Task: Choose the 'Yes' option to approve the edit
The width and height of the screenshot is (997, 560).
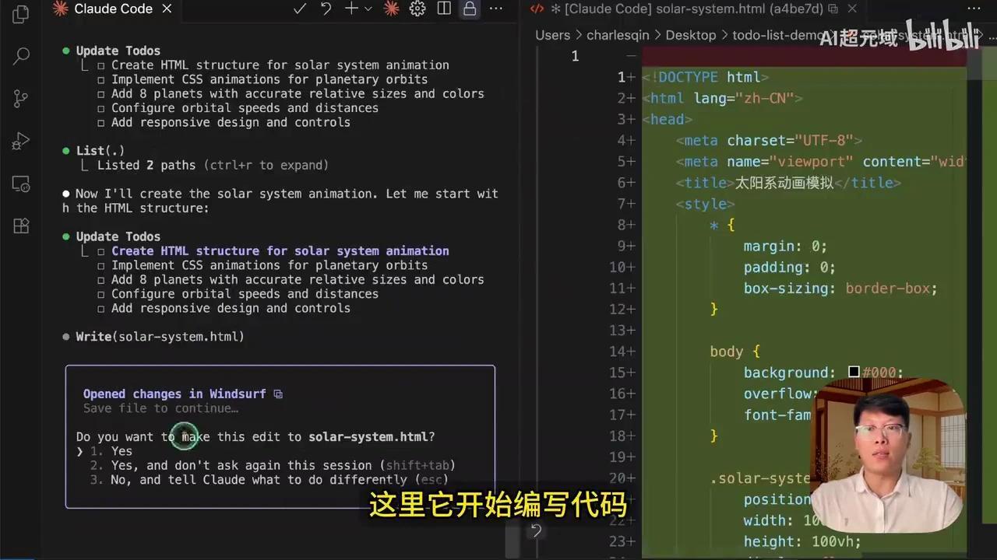Action: click(x=121, y=451)
